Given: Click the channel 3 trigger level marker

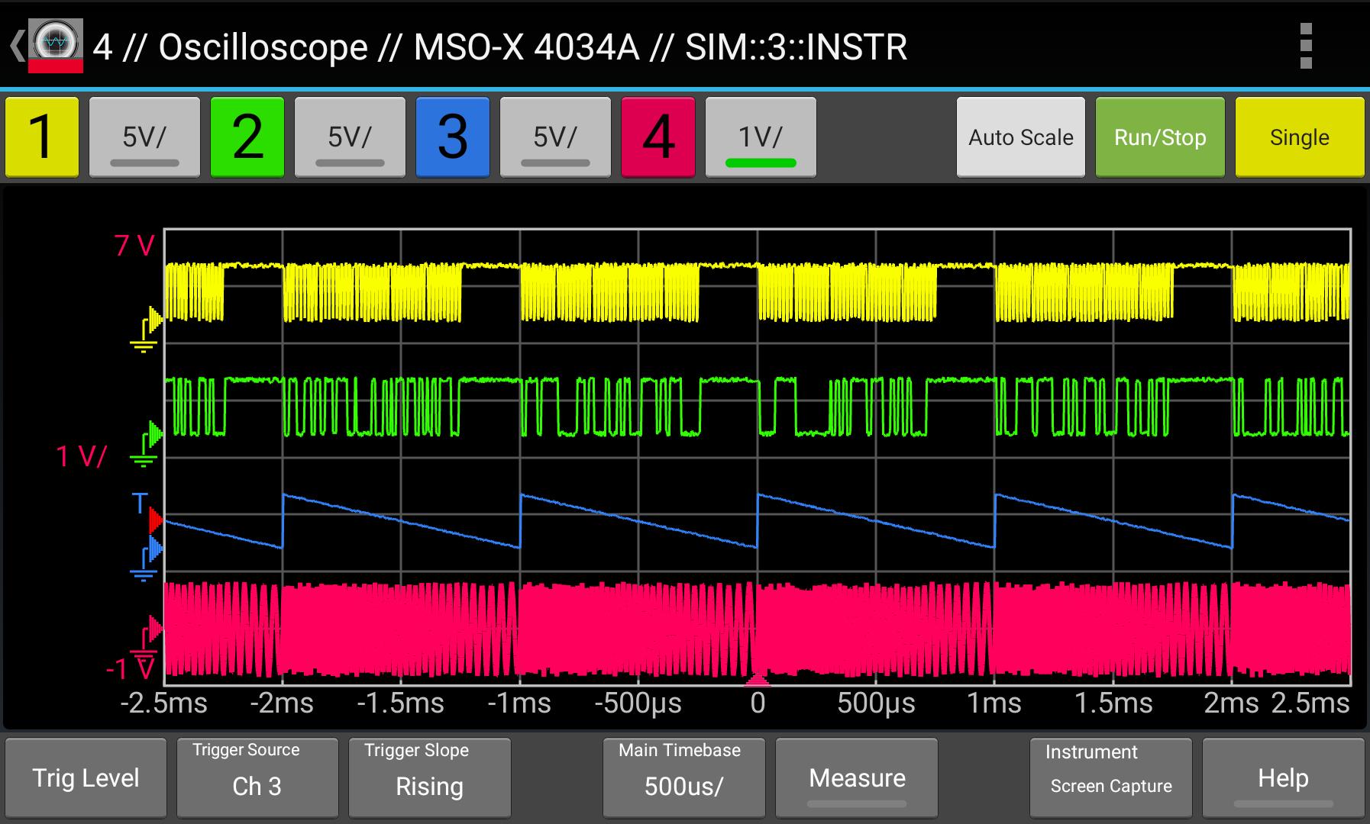Looking at the screenshot, I should pyautogui.click(x=151, y=519).
